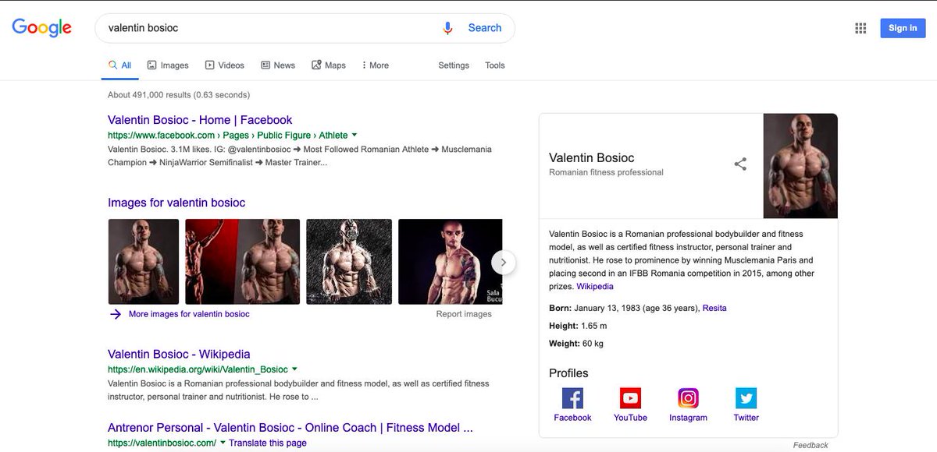Expand the dropdown arrow next to the Facebook result URL
The height and width of the screenshot is (452, 937).
coord(353,134)
